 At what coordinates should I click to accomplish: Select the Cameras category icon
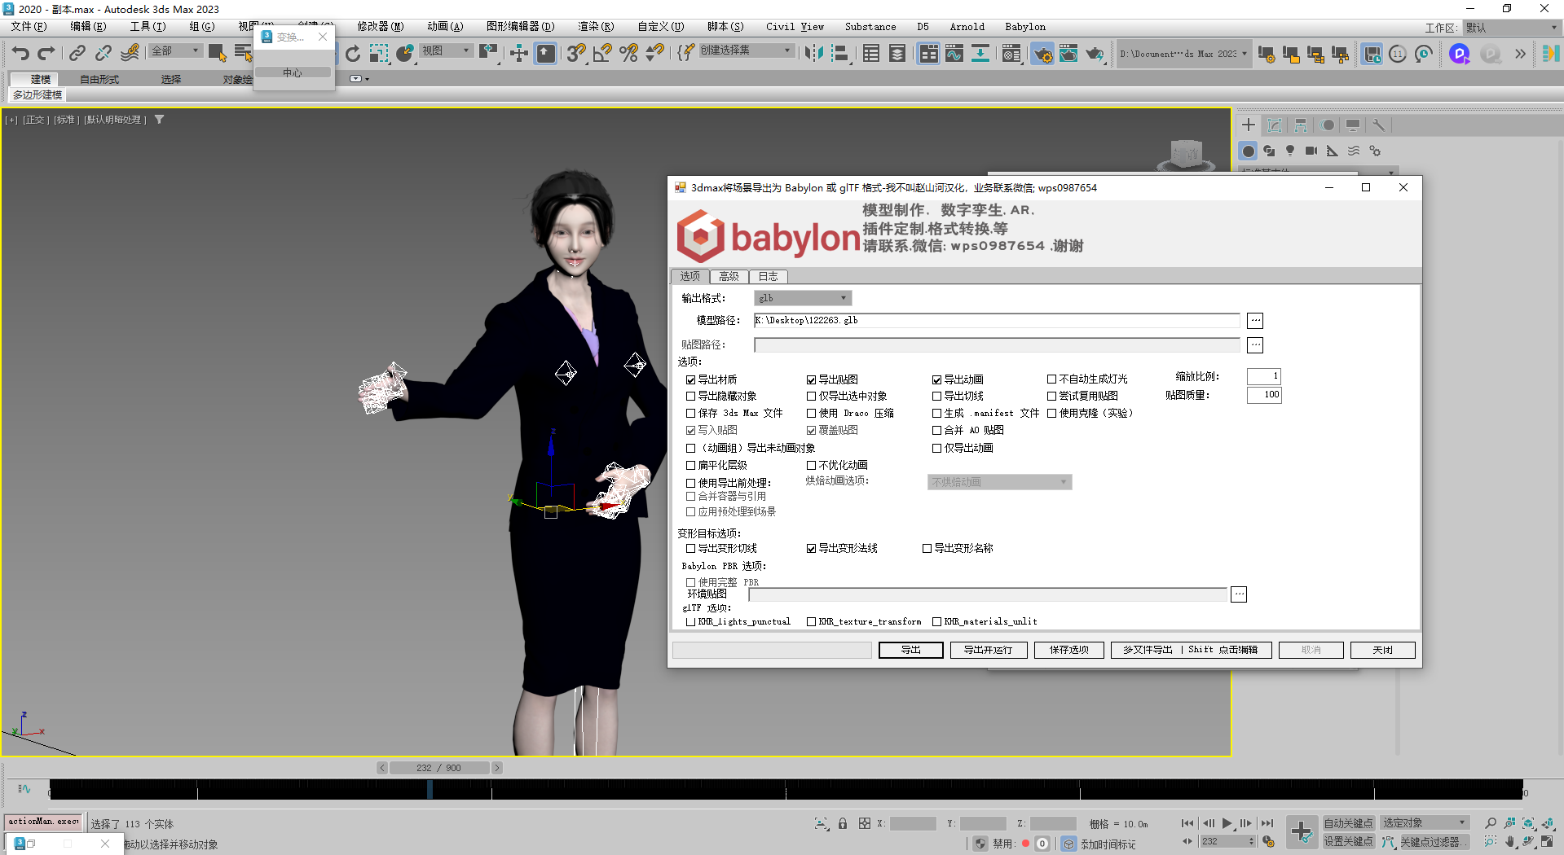pyautogui.click(x=1311, y=151)
